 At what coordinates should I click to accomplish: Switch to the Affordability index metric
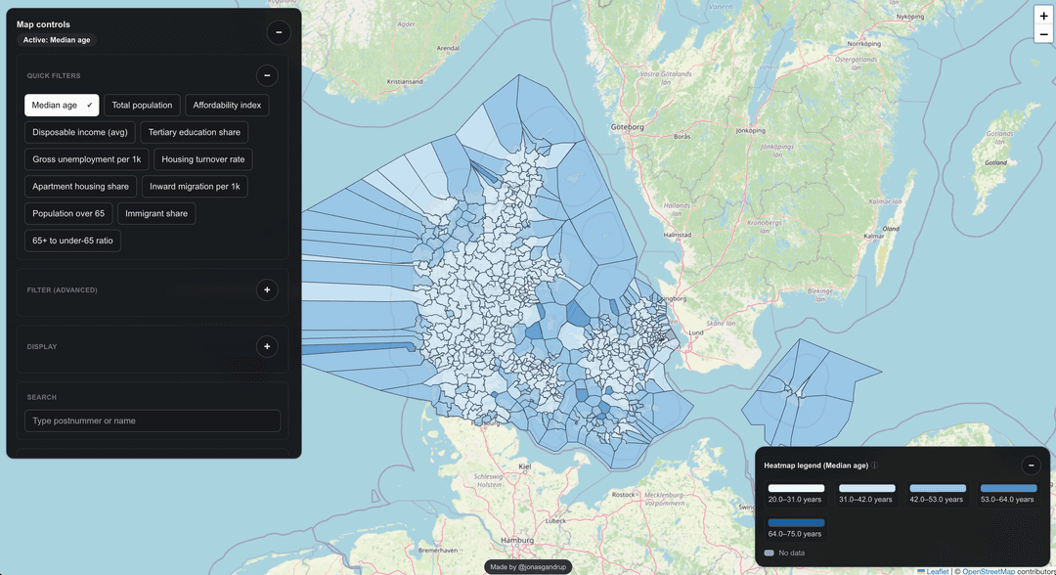click(227, 105)
